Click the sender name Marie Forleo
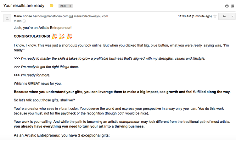Image resolution: width=236 pixels, height=145 pixels. tap(23, 16)
